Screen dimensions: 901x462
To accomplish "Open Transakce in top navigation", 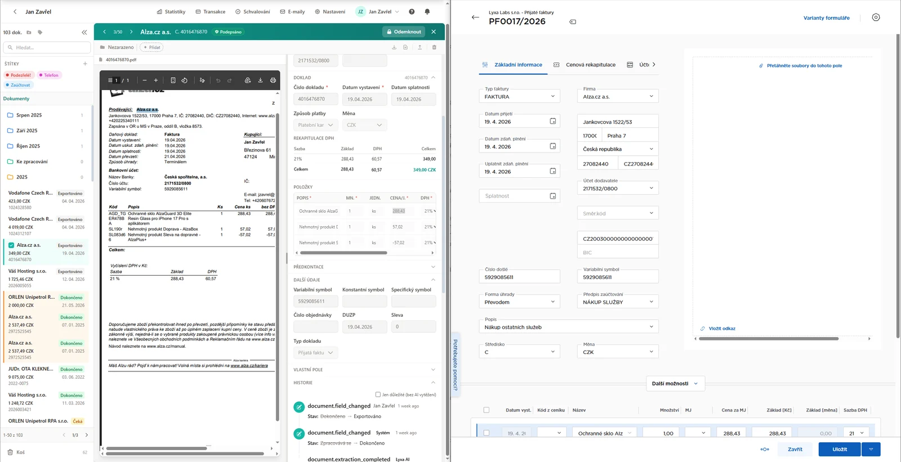I will pos(211,12).
